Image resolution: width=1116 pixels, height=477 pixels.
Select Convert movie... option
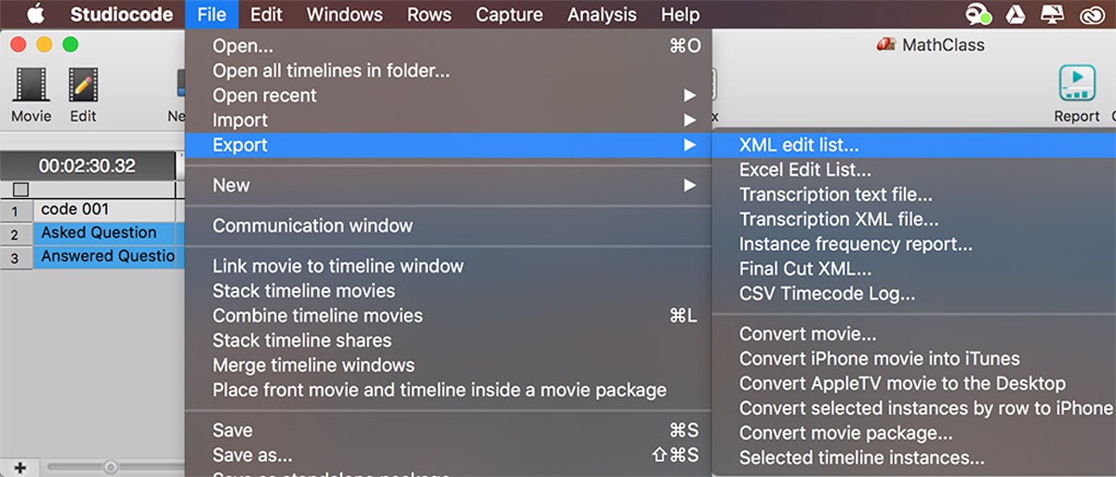pyautogui.click(x=913, y=334)
